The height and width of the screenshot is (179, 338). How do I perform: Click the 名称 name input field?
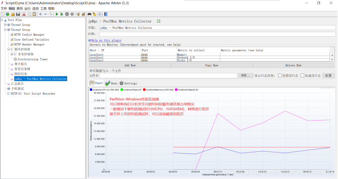pos(217,28)
